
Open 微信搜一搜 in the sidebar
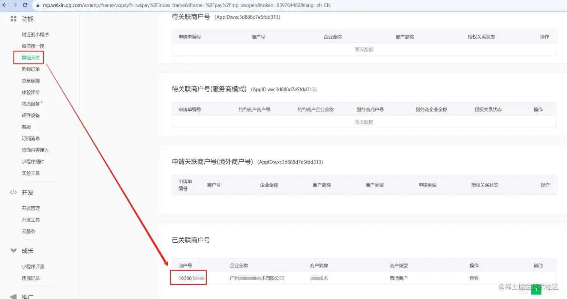[33, 46]
